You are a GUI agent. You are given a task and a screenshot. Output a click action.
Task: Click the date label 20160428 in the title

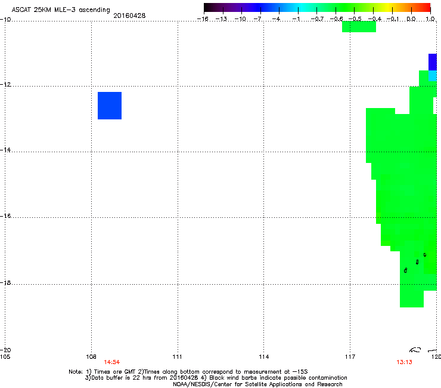129,16
